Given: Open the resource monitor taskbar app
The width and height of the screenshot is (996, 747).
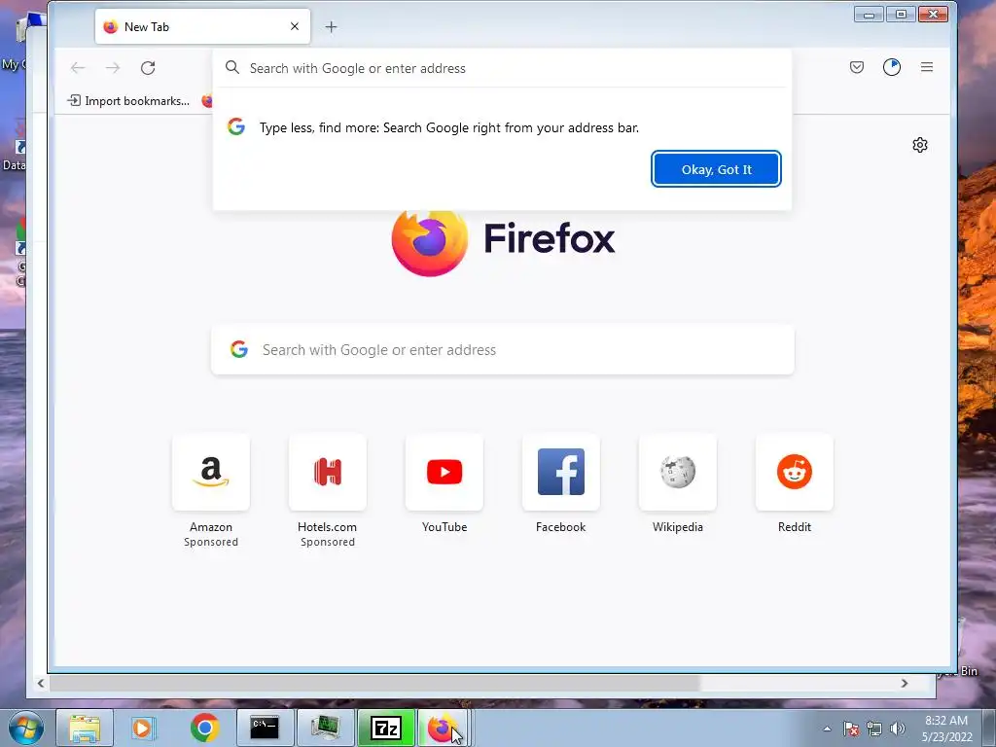Looking at the screenshot, I should coord(325,728).
